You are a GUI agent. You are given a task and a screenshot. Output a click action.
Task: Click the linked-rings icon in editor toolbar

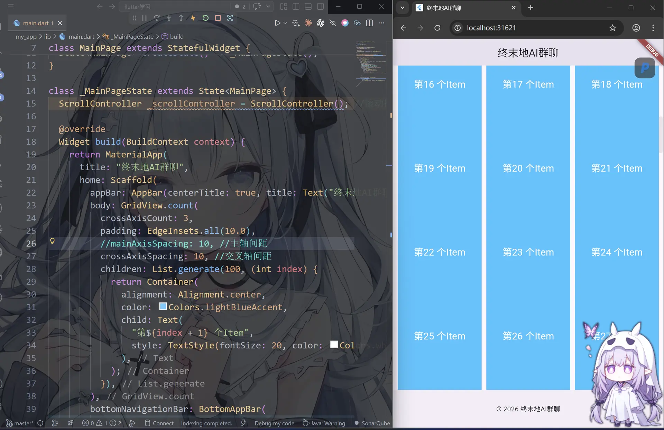point(357,23)
